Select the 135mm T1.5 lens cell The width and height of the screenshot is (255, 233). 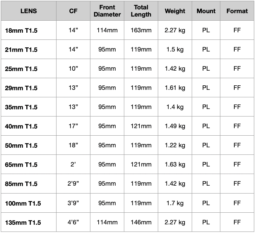pos(23,222)
